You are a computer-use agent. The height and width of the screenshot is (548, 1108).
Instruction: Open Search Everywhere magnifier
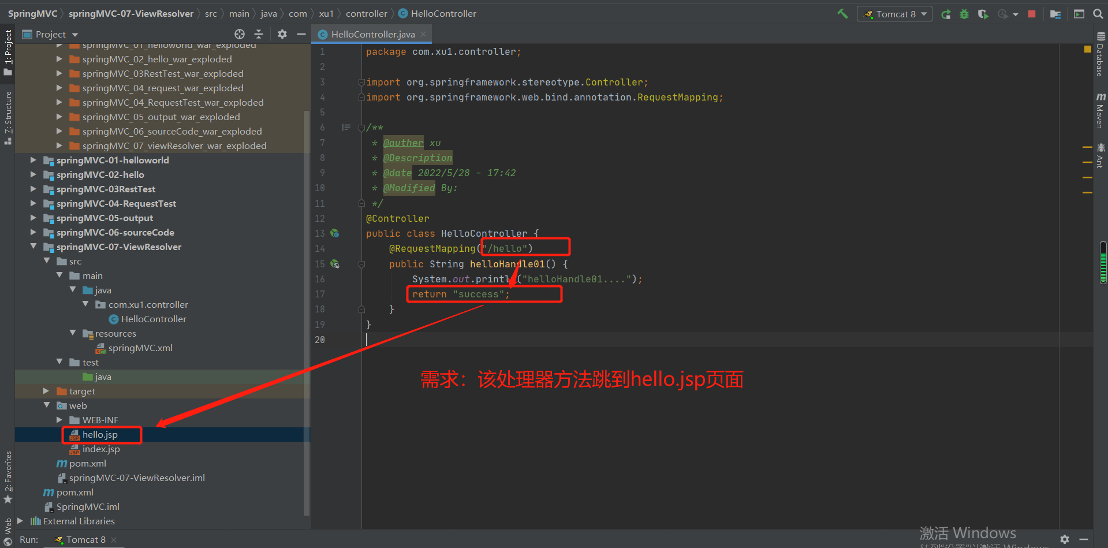tap(1098, 14)
